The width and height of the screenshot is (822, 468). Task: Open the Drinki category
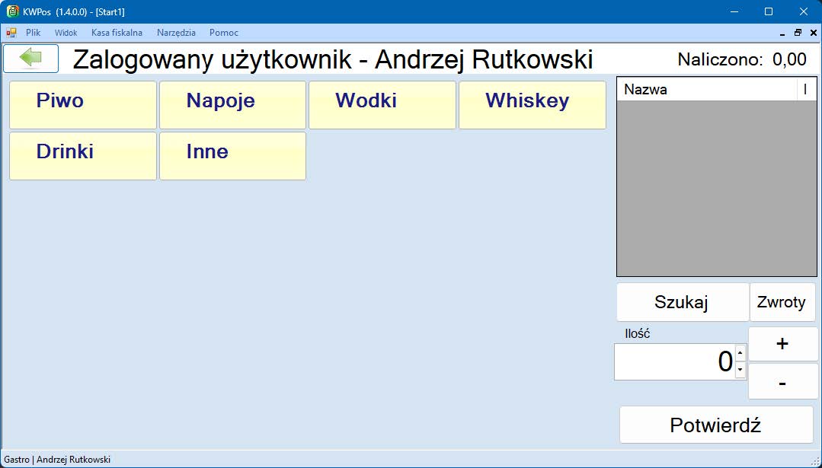tap(83, 156)
